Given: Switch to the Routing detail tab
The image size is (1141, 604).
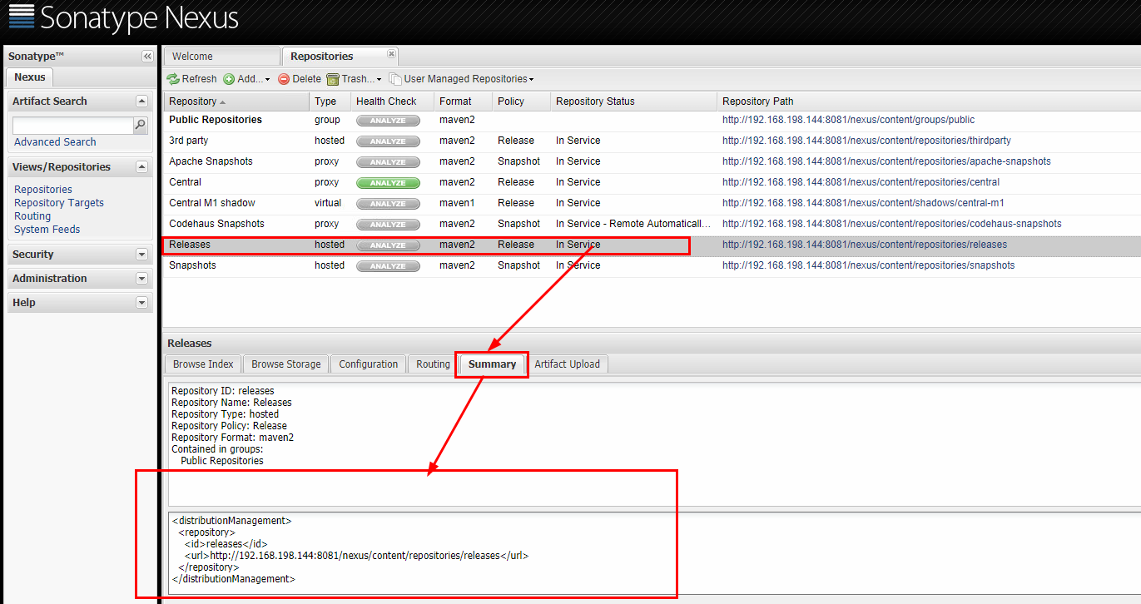Looking at the screenshot, I should pyautogui.click(x=433, y=364).
